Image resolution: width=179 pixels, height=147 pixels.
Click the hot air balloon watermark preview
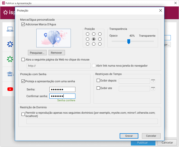[x=53, y=38]
